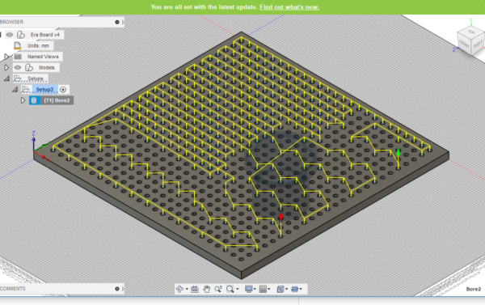The width and height of the screenshot is (485, 305).
Task: Activate Setup3 radio button
Action: pos(63,90)
